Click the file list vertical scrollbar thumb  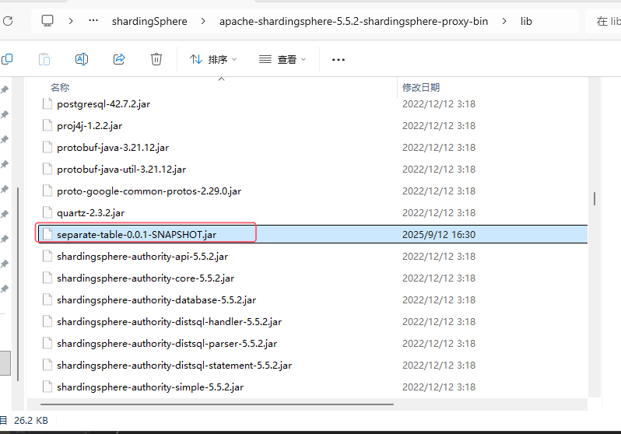pos(594,198)
